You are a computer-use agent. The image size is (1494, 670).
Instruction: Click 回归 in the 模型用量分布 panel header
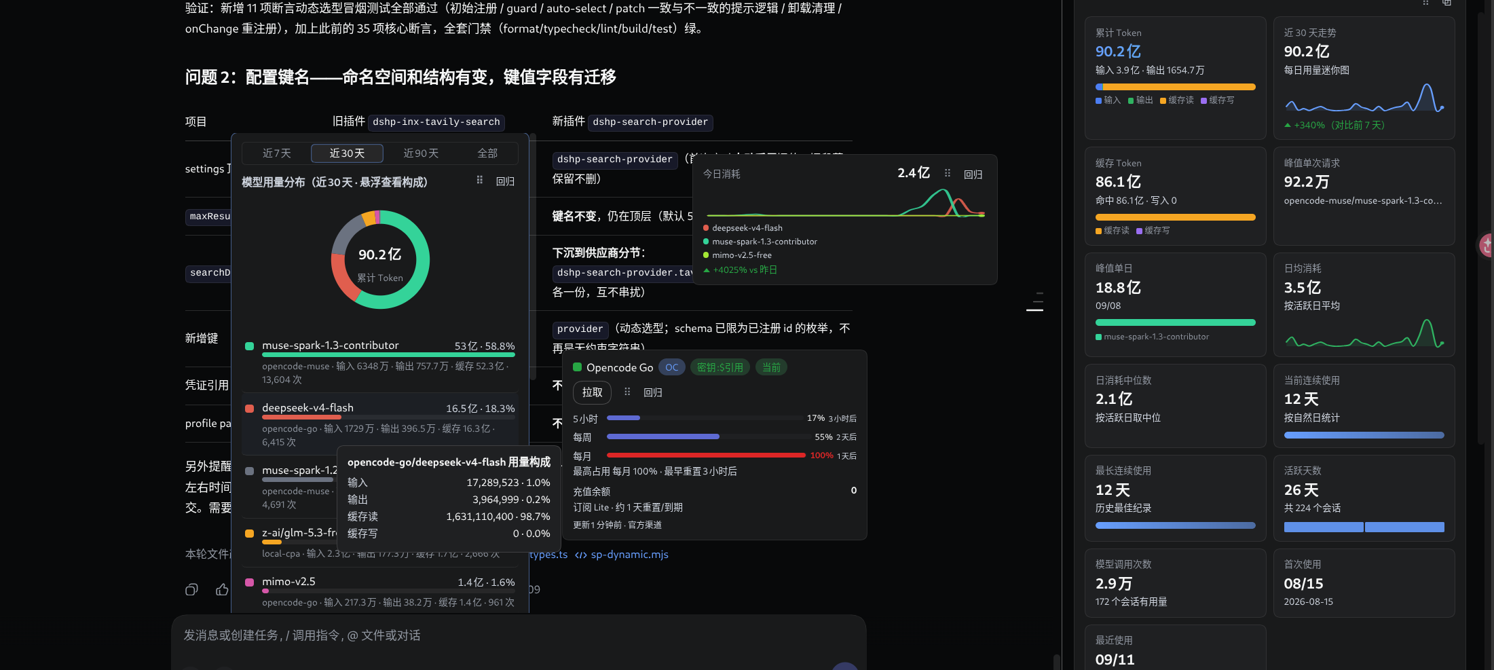(505, 181)
